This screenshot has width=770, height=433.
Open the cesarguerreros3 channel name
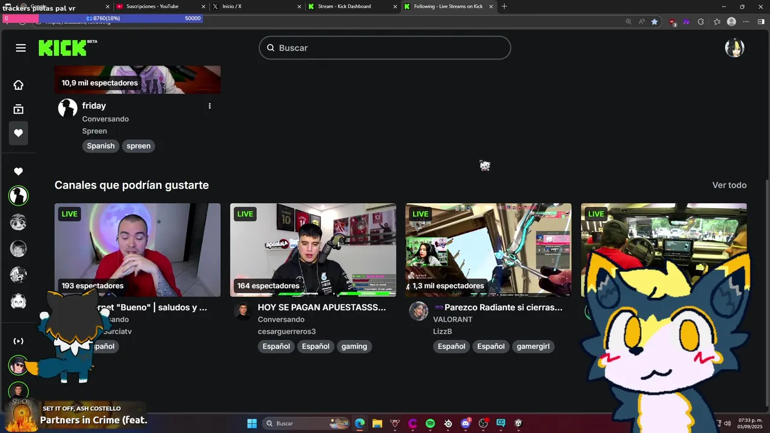pyautogui.click(x=287, y=331)
